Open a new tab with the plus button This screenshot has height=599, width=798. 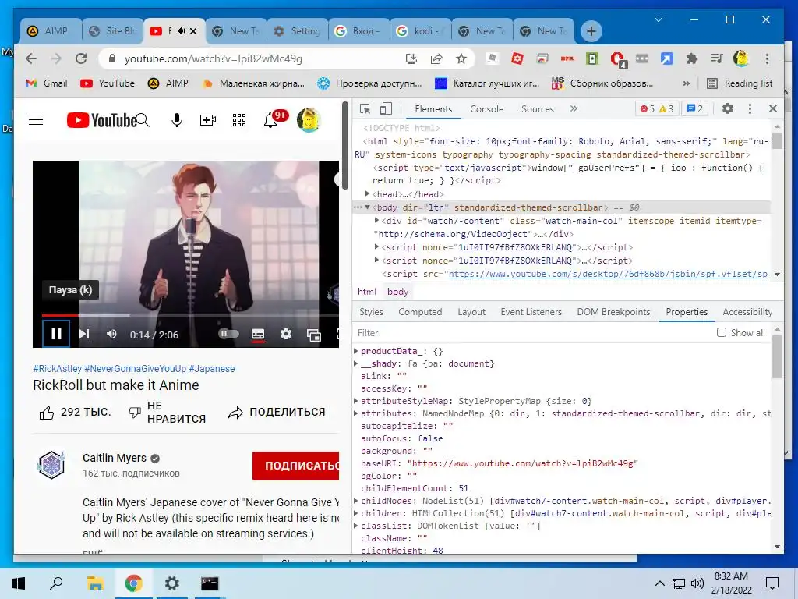click(591, 31)
